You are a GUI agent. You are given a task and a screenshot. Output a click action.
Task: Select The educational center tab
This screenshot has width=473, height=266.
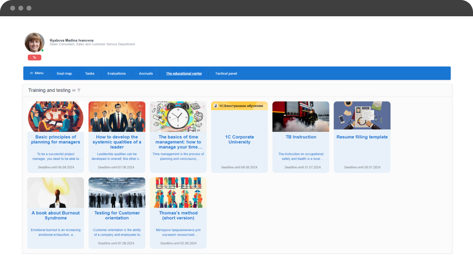pos(184,74)
